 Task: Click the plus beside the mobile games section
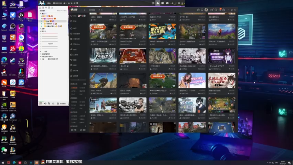point(86,126)
